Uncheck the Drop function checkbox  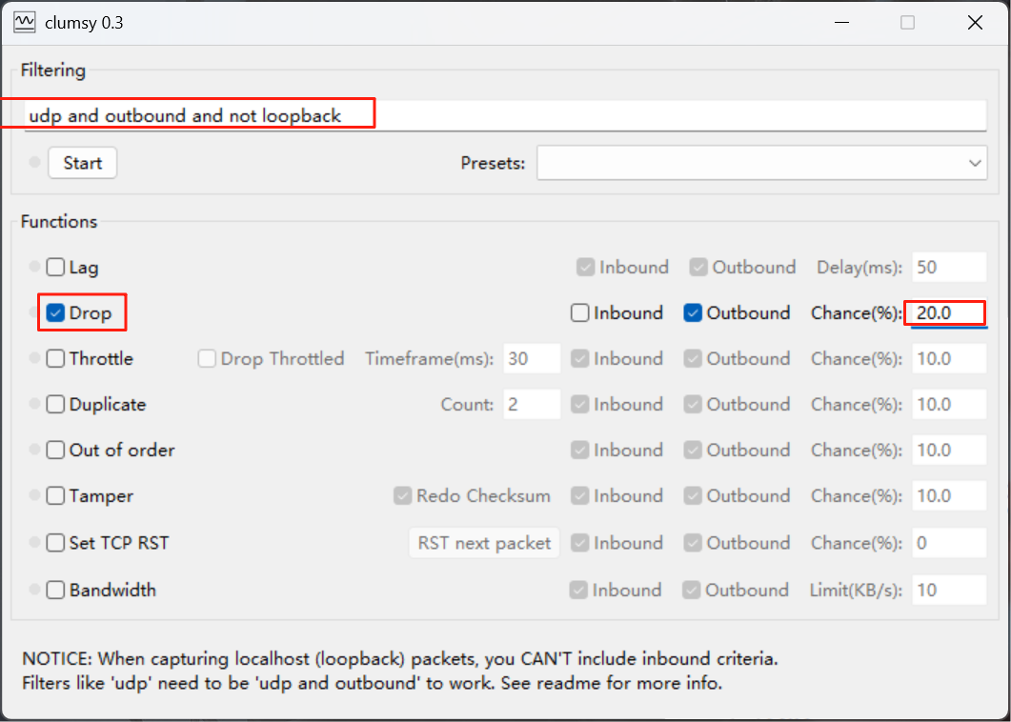55,313
